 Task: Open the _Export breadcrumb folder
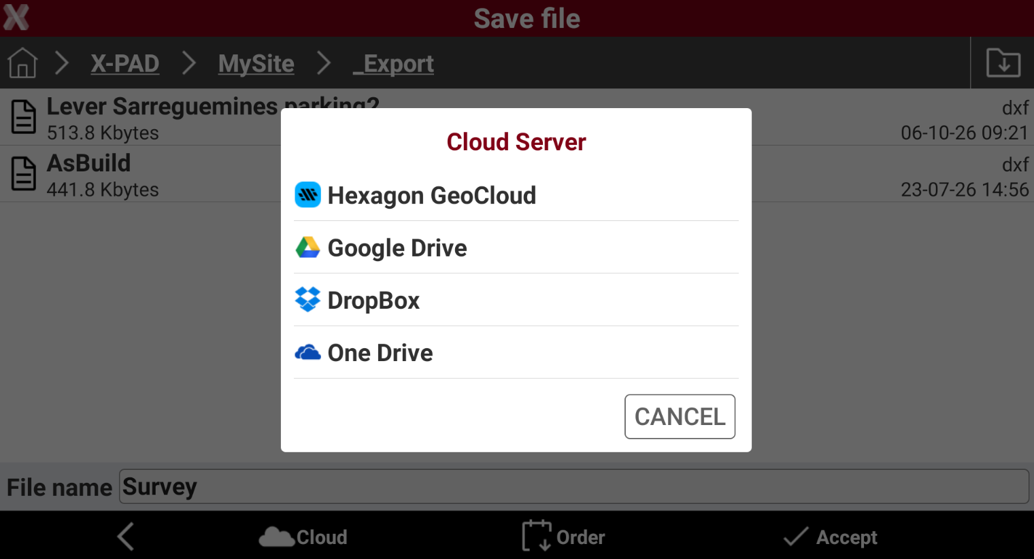[x=393, y=63]
